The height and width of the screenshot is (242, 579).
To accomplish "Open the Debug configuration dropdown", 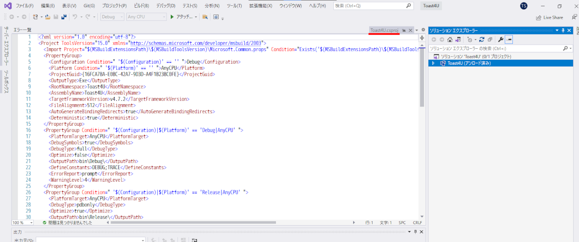I will click(x=112, y=17).
